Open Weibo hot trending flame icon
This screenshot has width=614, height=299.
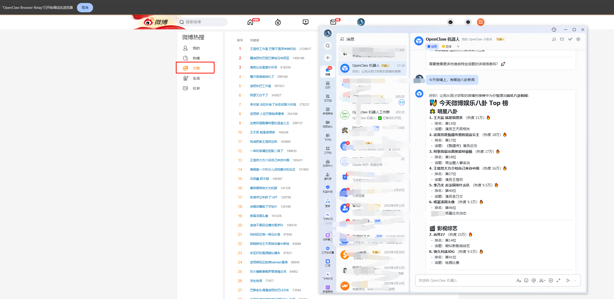(278, 22)
